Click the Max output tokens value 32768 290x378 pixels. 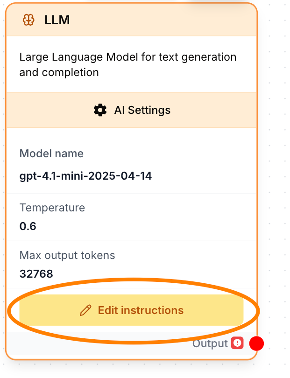pos(36,273)
